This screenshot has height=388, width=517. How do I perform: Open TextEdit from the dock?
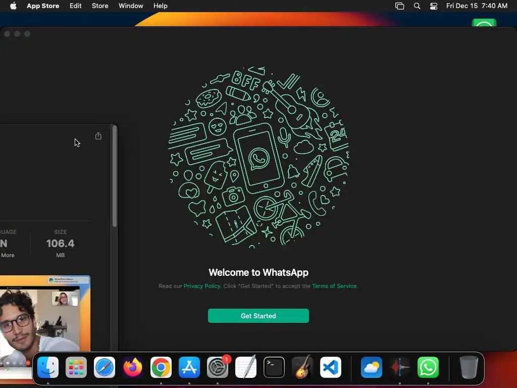point(246,367)
